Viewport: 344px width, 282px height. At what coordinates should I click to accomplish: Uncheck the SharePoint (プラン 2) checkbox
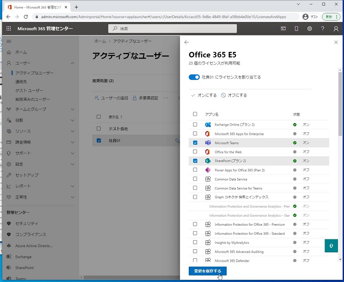pyautogui.click(x=195, y=161)
